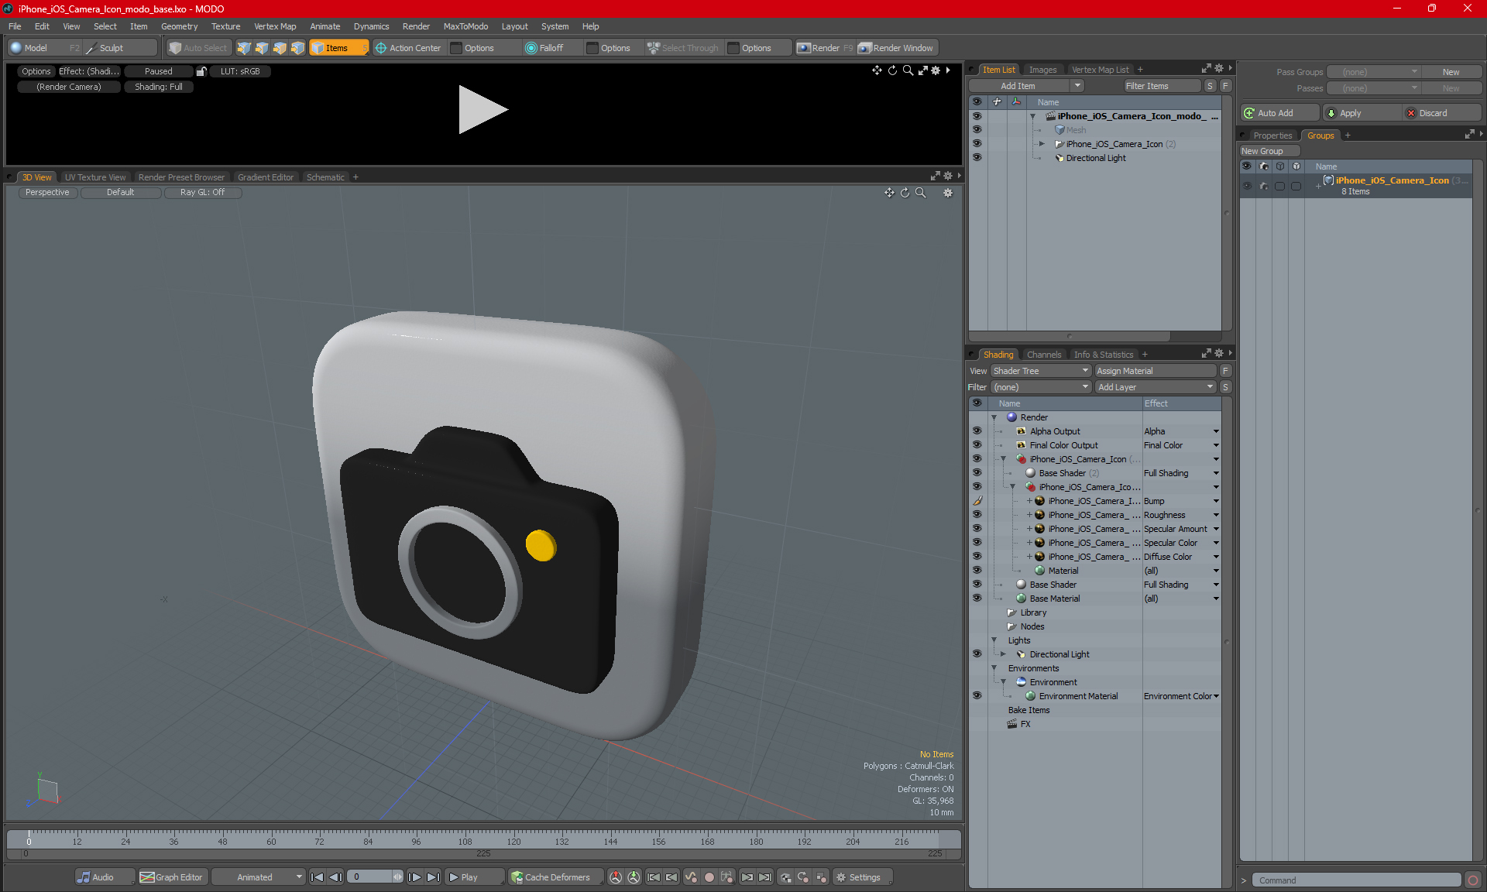Select materials selection mode icon
Screen dimensions: 1487x892
[x=297, y=48]
